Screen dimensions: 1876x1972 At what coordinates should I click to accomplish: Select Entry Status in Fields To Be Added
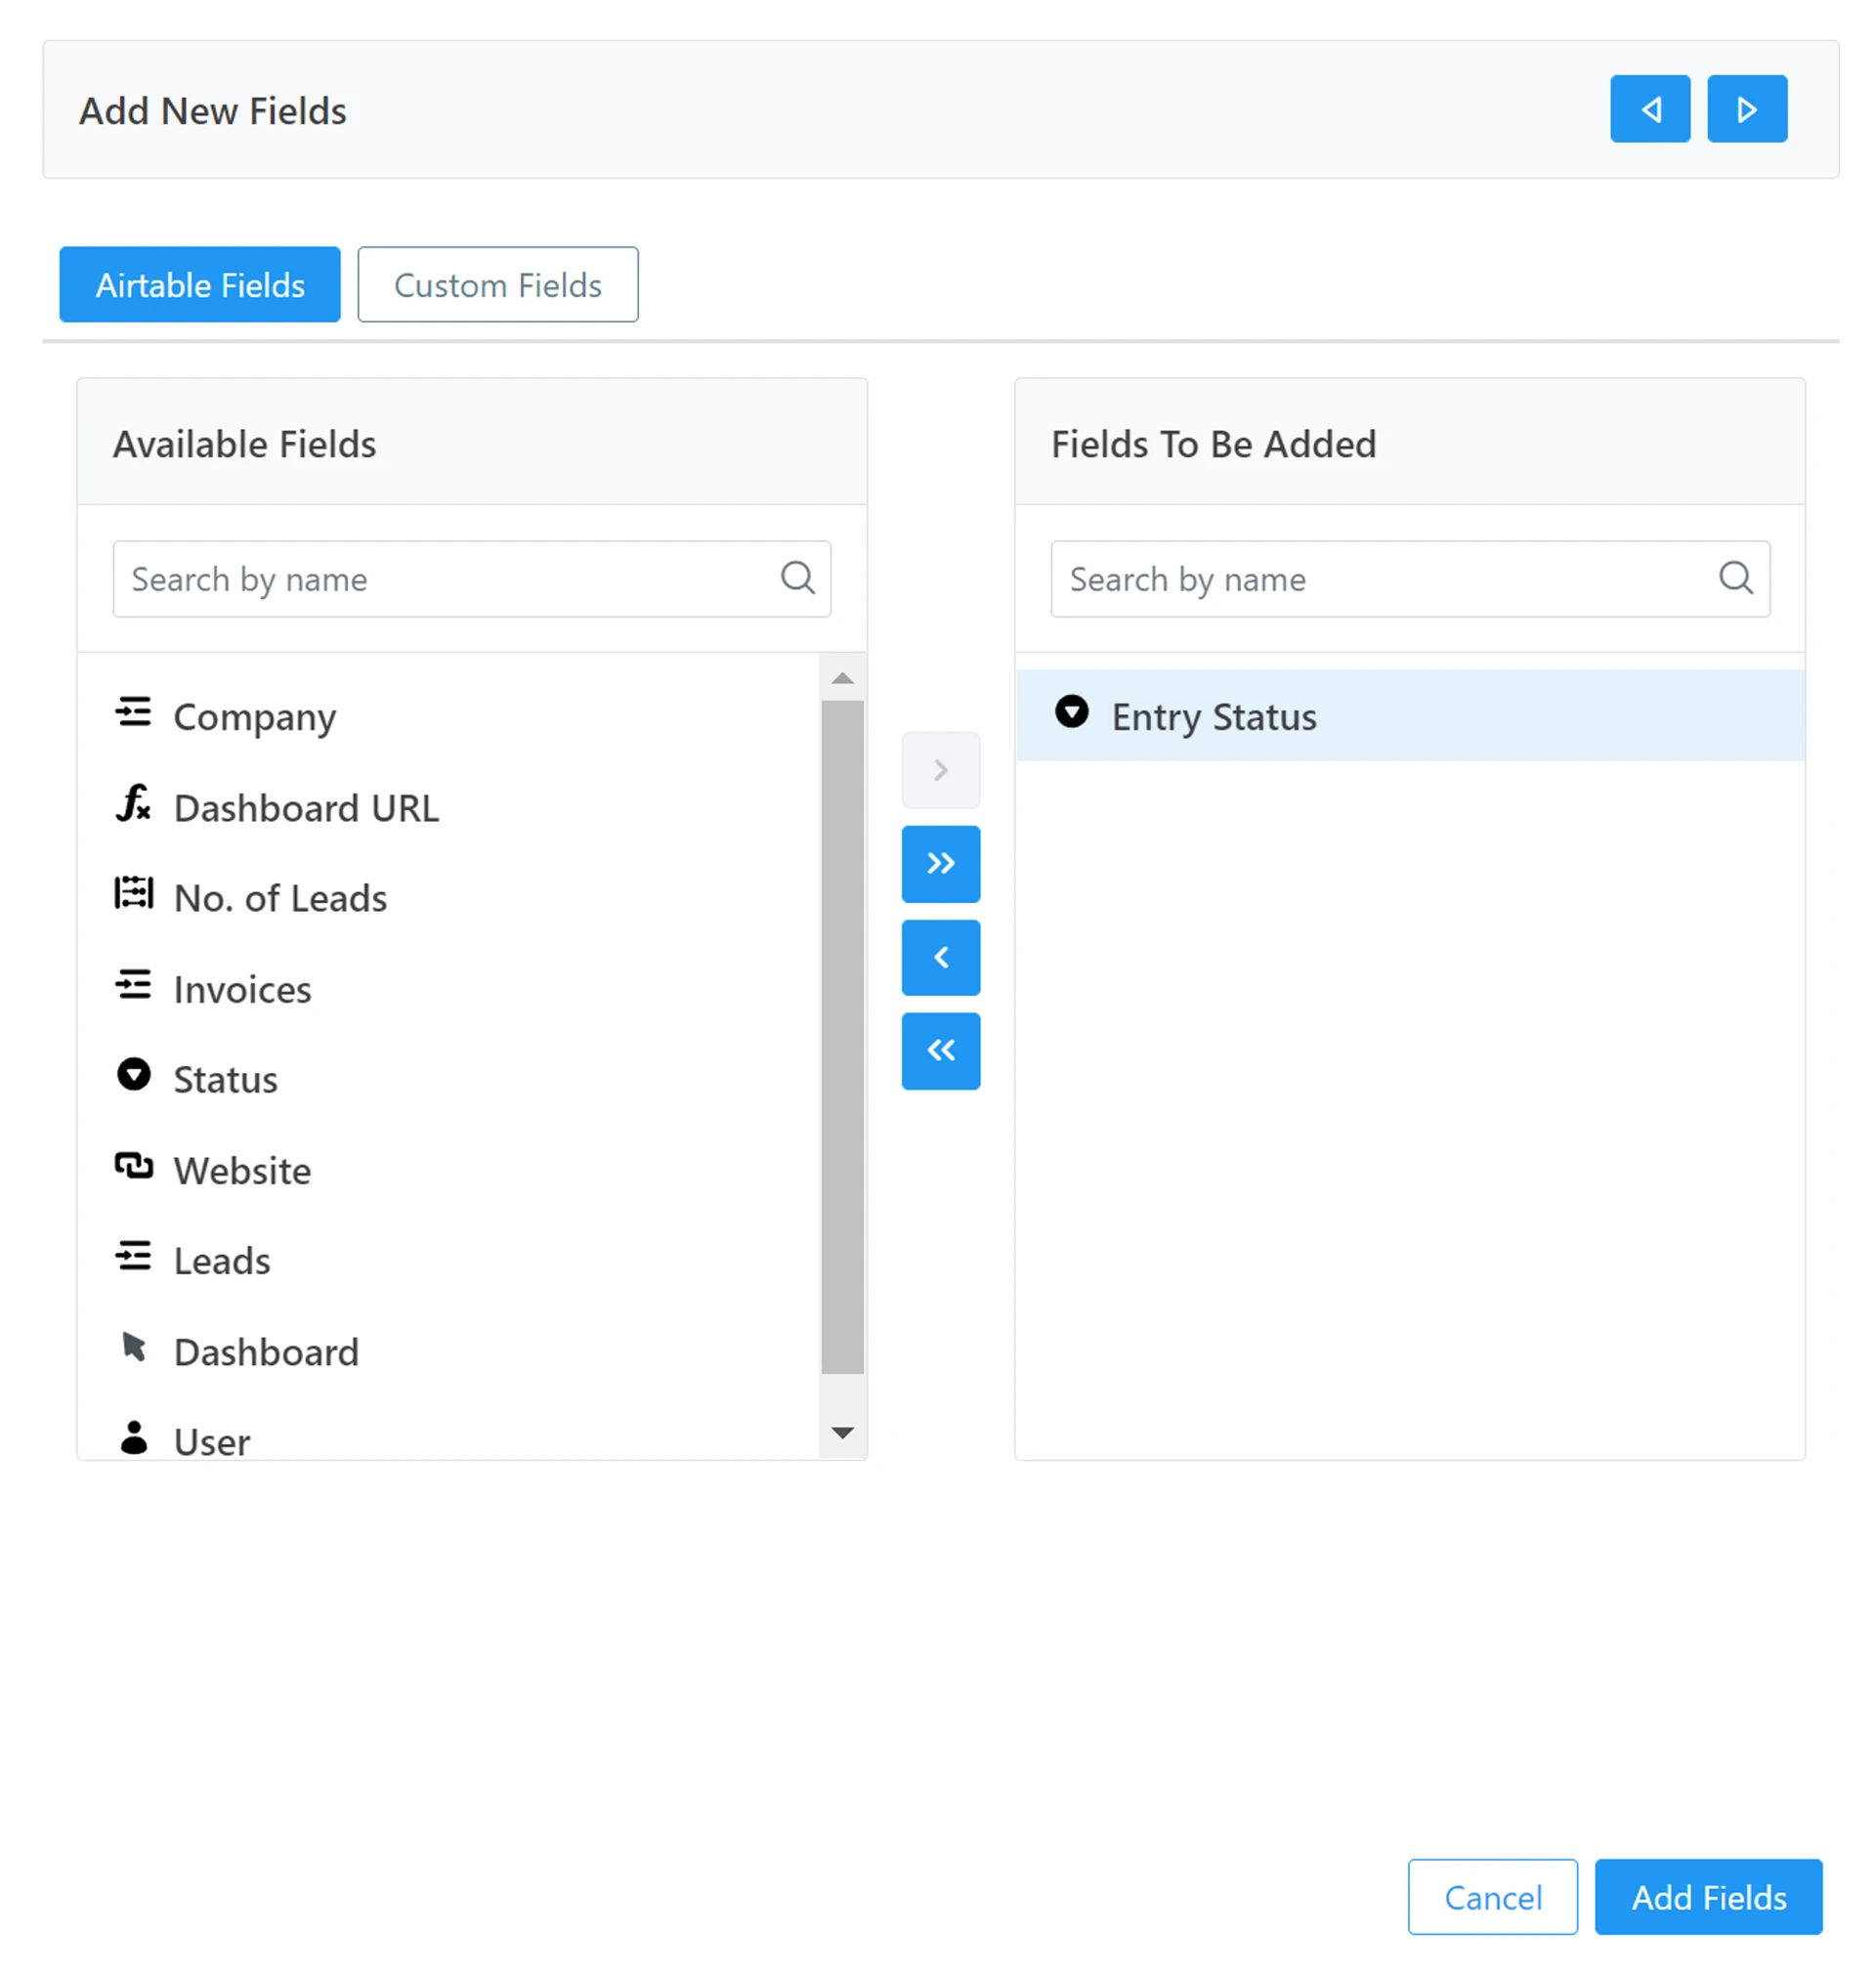pos(1213,717)
